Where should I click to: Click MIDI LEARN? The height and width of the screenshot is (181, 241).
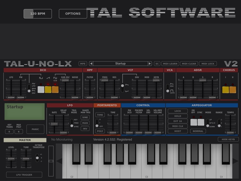(170, 64)
